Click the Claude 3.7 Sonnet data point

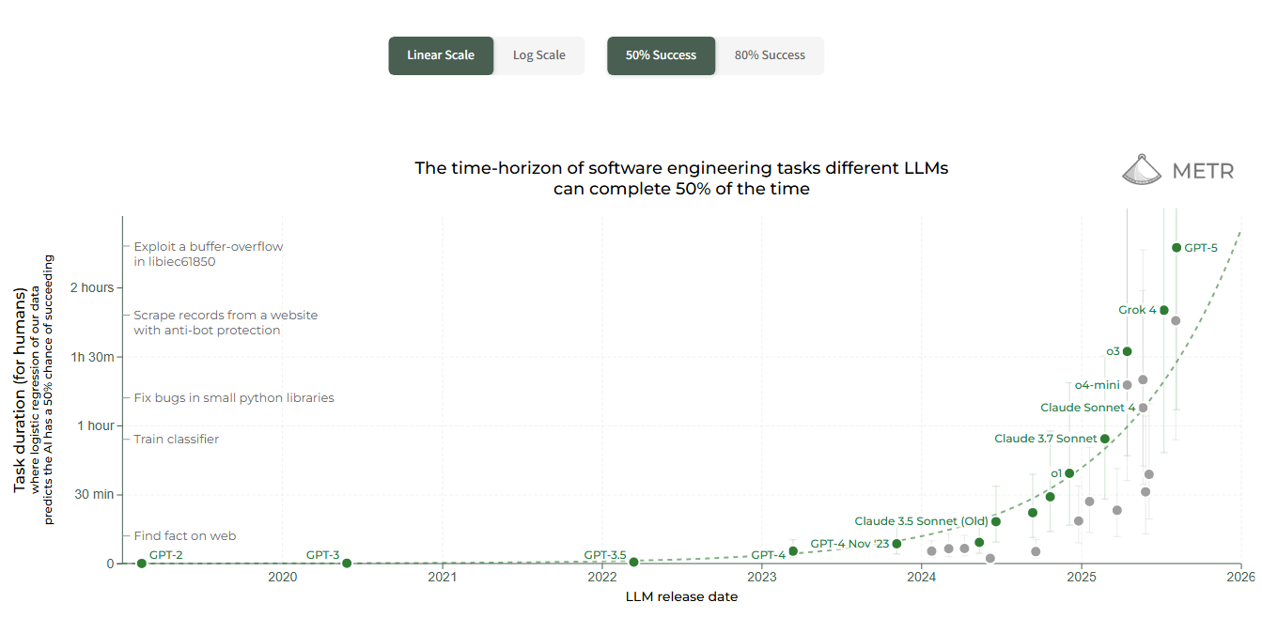click(1105, 439)
